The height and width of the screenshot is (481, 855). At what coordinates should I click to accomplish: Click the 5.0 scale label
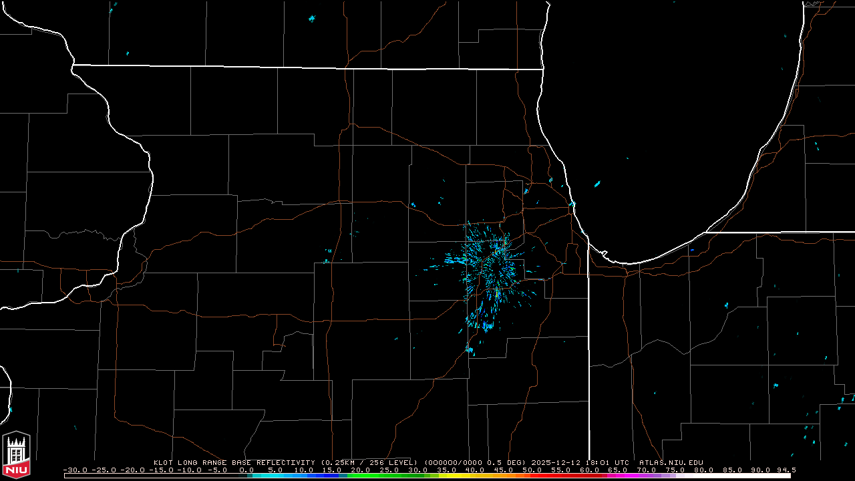(275, 470)
